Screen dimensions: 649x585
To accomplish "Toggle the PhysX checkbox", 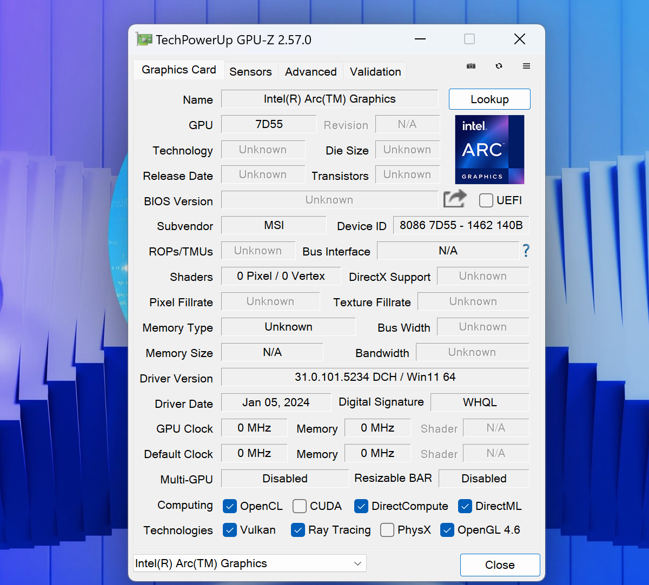I will pyautogui.click(x=387, y=530).
